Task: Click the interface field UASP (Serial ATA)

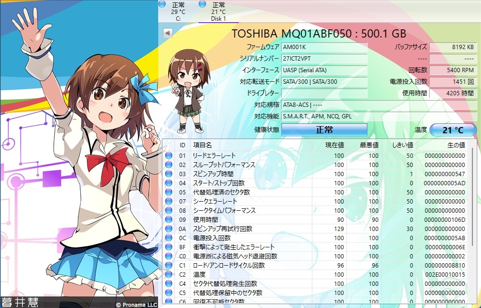Action: pyautogui.click(x=324, y=70)
